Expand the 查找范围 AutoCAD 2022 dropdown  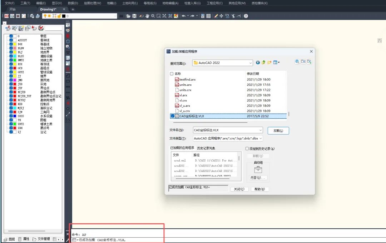tap(250, 63)
